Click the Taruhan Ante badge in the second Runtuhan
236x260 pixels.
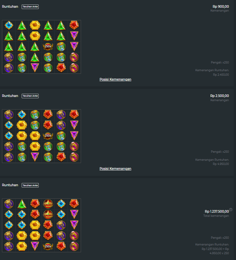(x=30, y=96)
